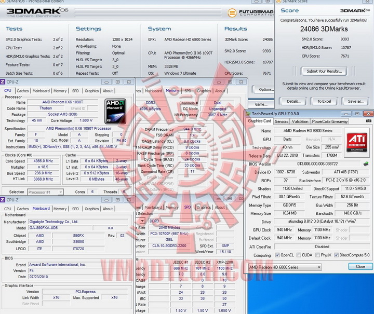Open SPD tab in top CPU-Z window
The width and height of the screenshot is (374, 314).
pyautogui.click(x=75, y=91)
